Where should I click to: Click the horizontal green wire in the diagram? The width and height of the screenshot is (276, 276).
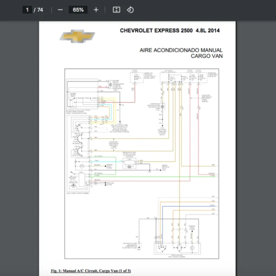(x=152, y=177)
